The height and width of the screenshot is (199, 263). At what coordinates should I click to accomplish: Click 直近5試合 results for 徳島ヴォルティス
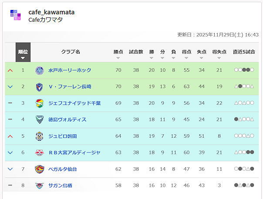(x=244, y=119)
